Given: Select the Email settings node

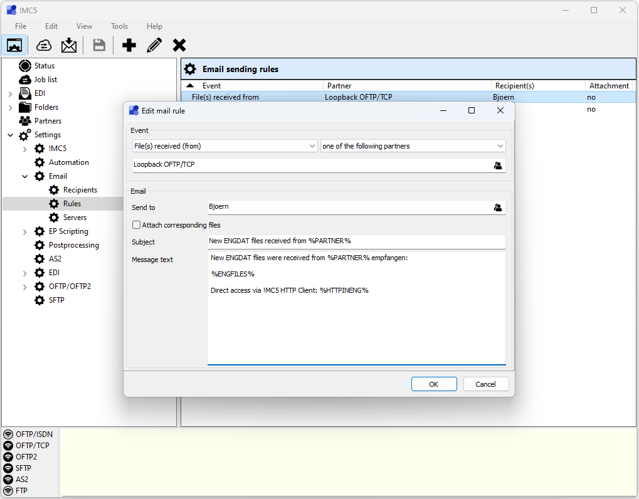Looking at the screenshot, I should tap(58, 176).
